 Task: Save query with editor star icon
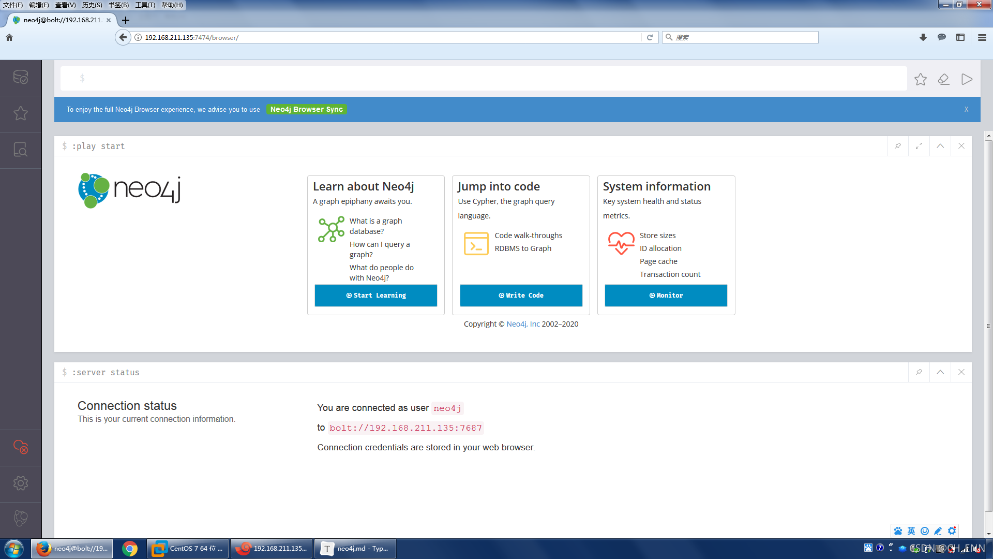(x=921, y=79)
